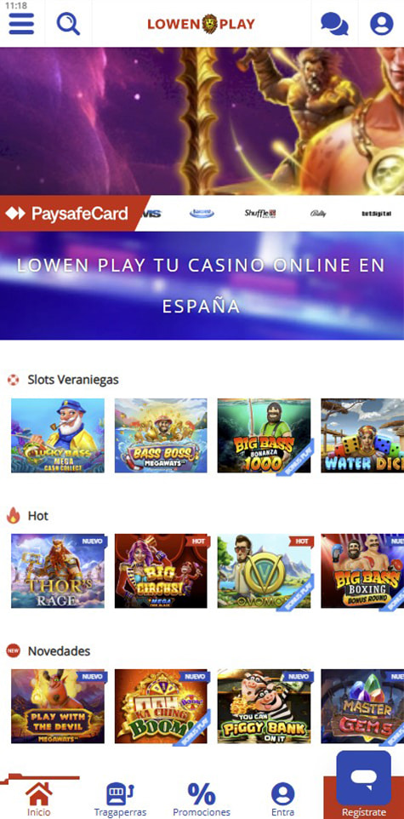The image size is (404, 819).
Task: Open the Big Circus game tile
Action: (x=161, y=571)
